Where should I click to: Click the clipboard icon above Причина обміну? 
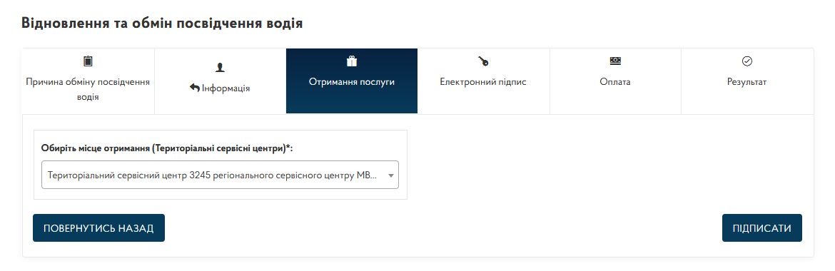[88, 61]
